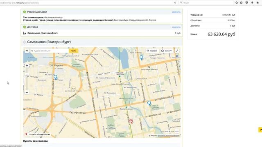Click the "Екатеринбург, Свердловская обл, Россия" region text

[135, 20]
